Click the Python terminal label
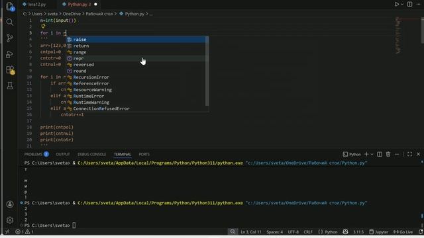Viewport: 424px width, 238px height. [352, 154]
